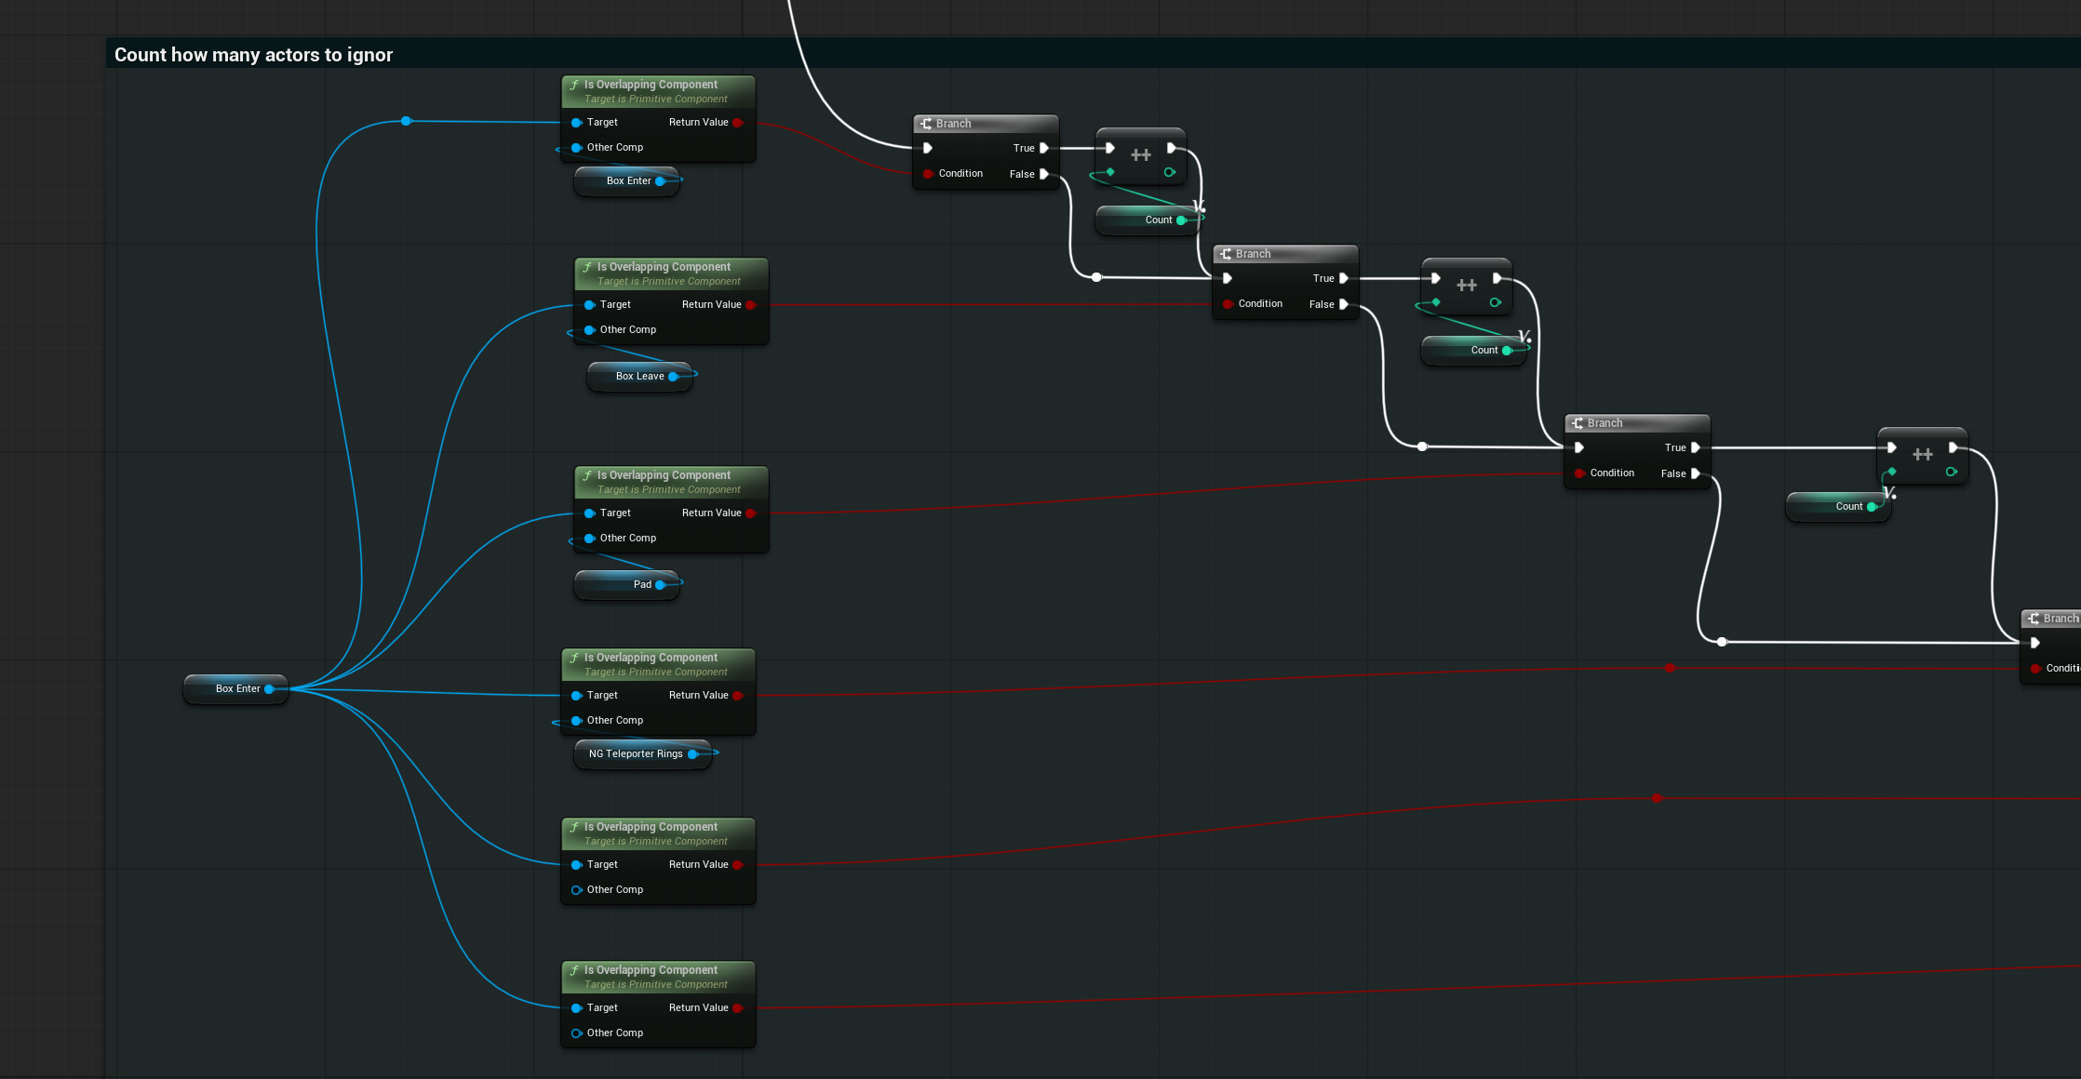Click True pin on the topmost Branch

tap(1044, 148)
